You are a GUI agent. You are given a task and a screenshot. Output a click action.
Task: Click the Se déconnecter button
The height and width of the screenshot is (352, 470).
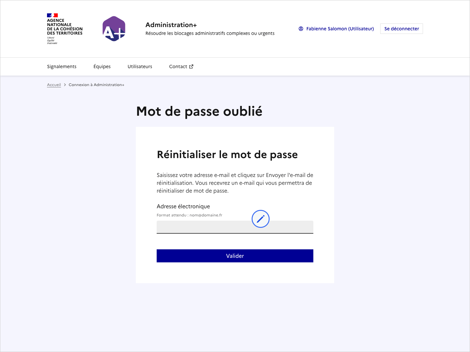pos(401,29)
